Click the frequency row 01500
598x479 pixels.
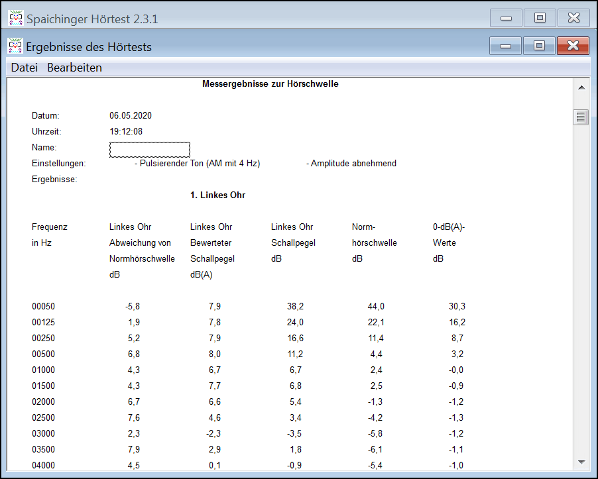coord(44,386)
